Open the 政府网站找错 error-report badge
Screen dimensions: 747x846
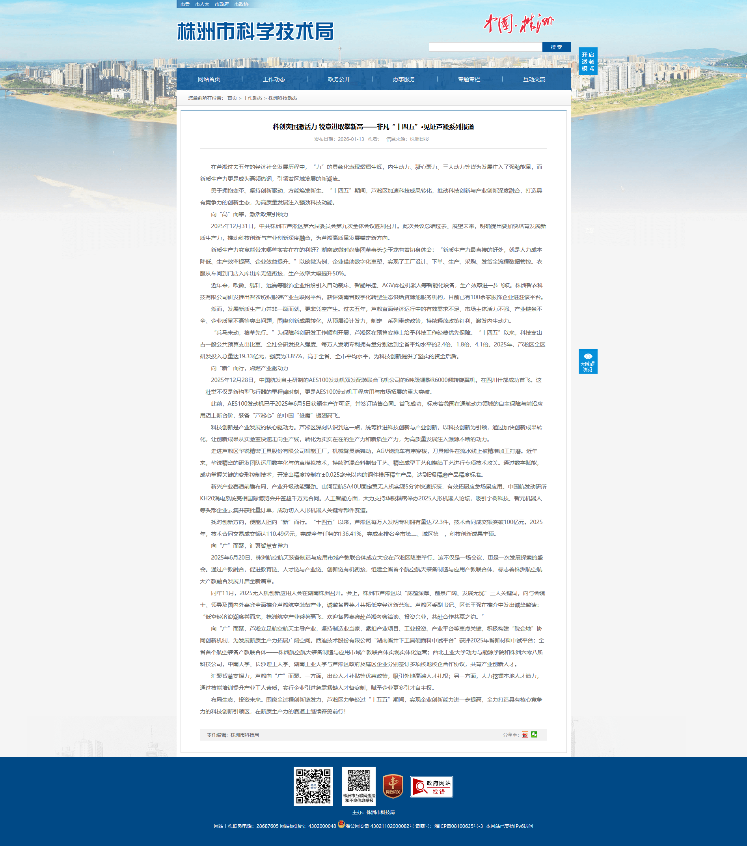[431, 786]
